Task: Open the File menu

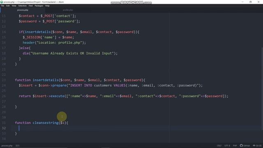Action: 2,6
